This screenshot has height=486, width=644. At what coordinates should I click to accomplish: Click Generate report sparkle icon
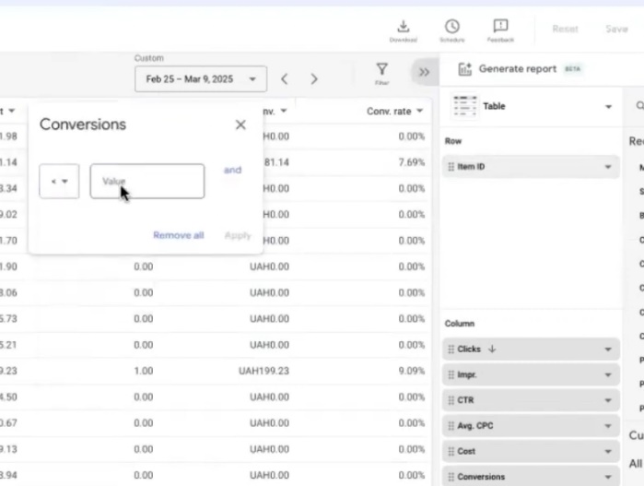pos(464,69)
